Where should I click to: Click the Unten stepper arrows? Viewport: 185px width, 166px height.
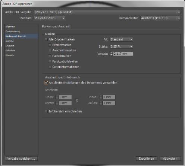click(57, 103)
